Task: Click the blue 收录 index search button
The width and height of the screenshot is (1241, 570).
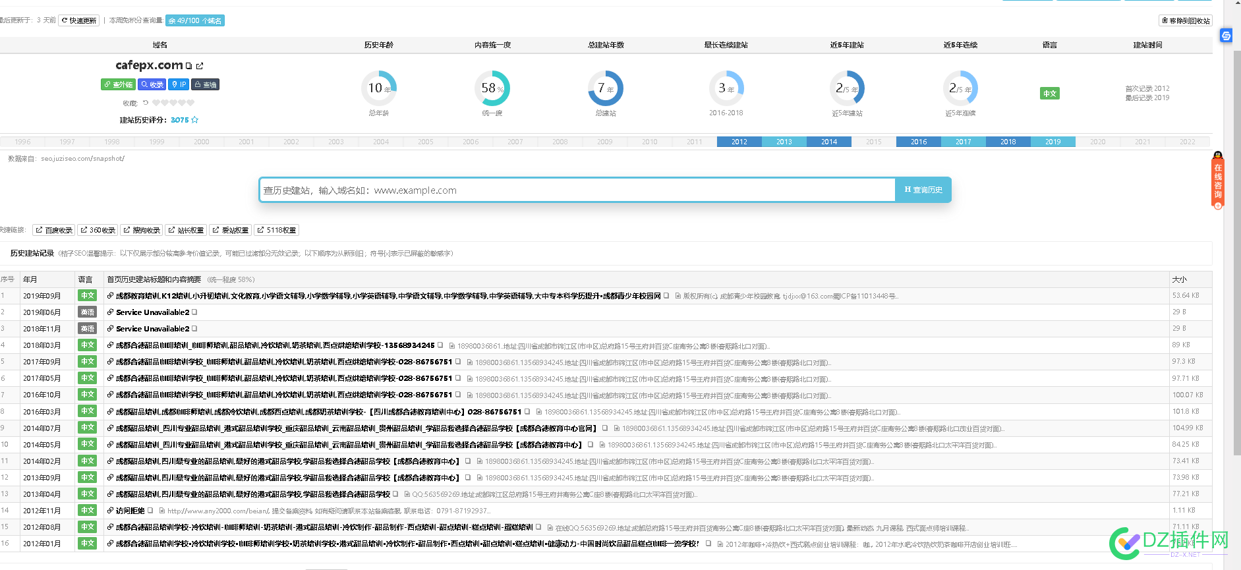Action: point(152,84)
